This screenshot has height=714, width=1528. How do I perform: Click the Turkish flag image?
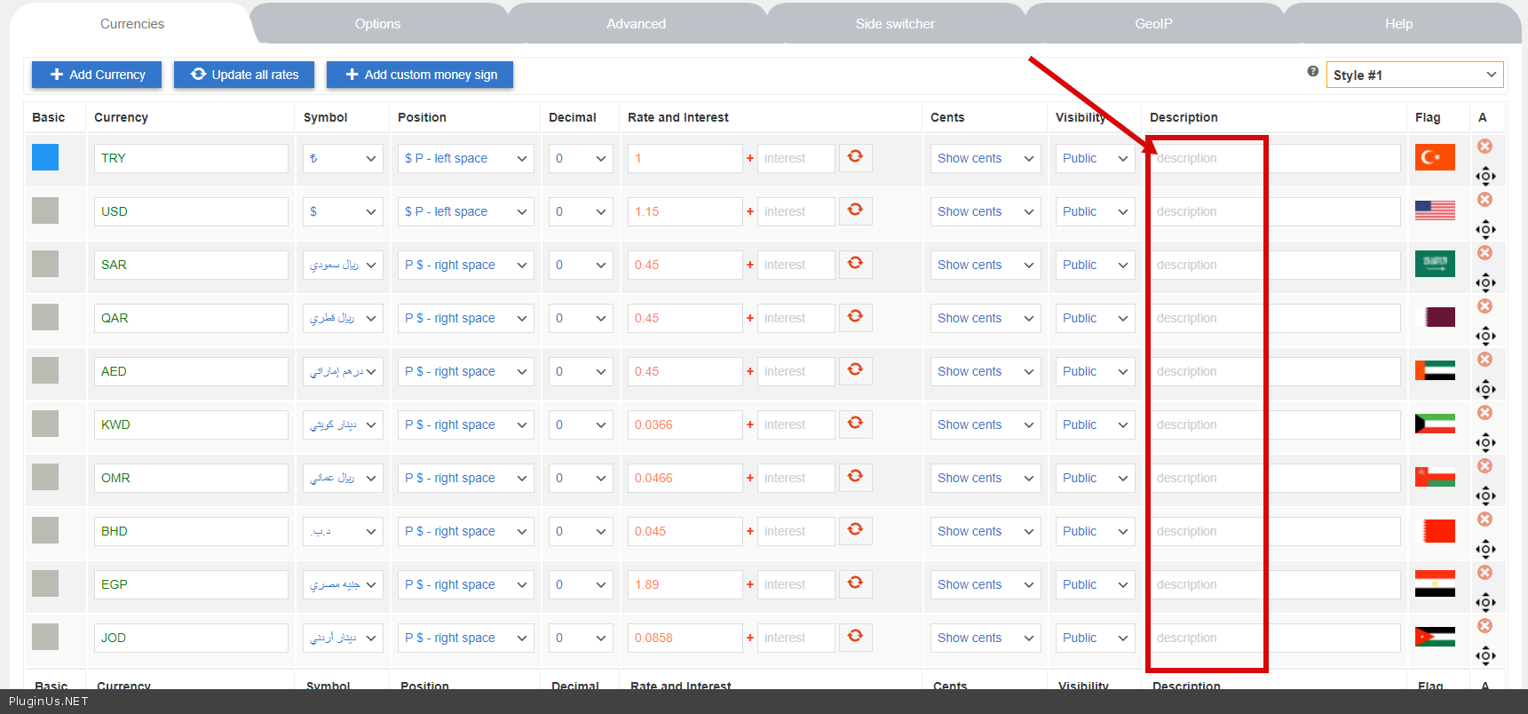(x=1435, y=157)
